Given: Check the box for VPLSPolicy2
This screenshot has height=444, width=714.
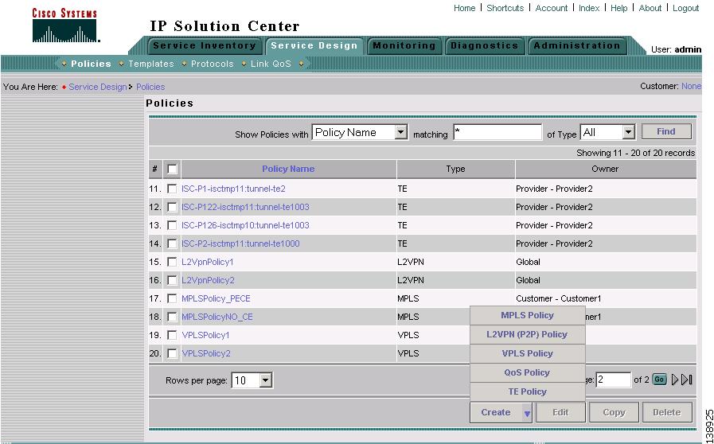Looking at the screenshot, I should pos(172,353).
